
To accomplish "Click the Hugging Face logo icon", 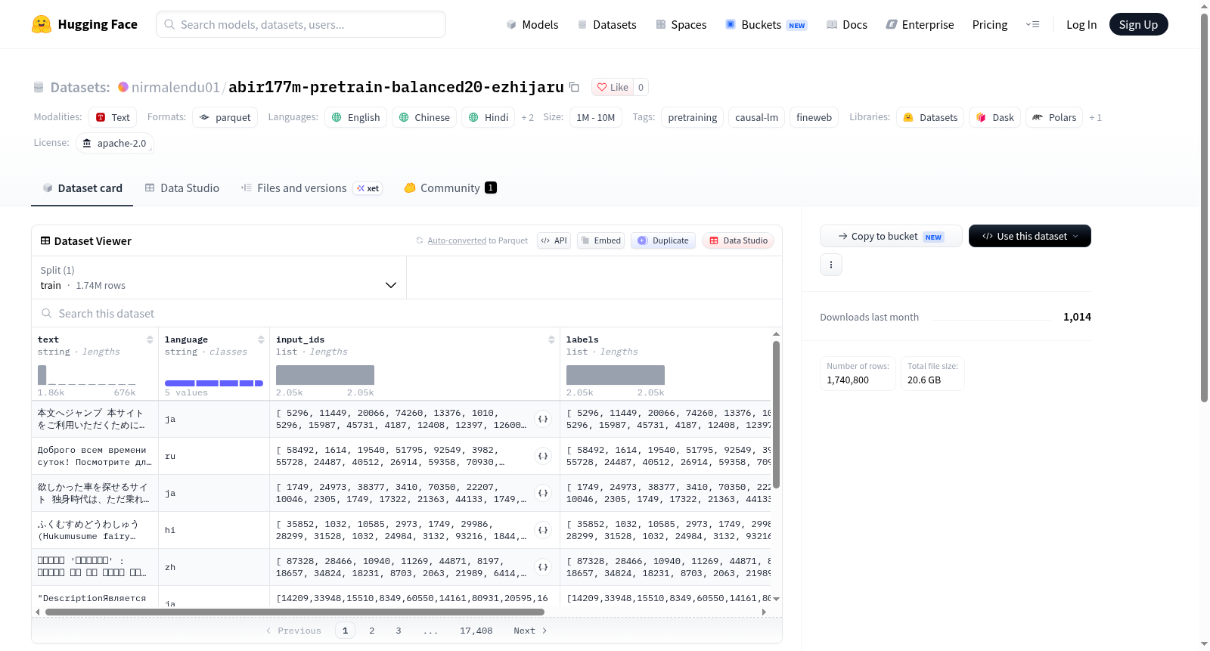I will click(x=42, y=24).
